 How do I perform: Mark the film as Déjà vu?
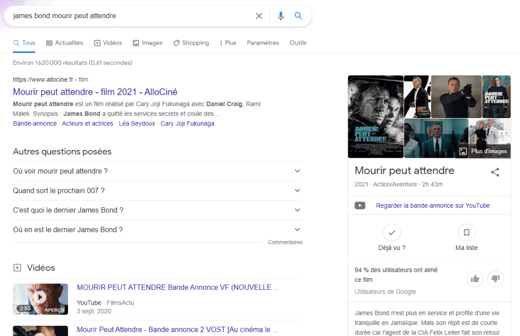pos(392,233)
